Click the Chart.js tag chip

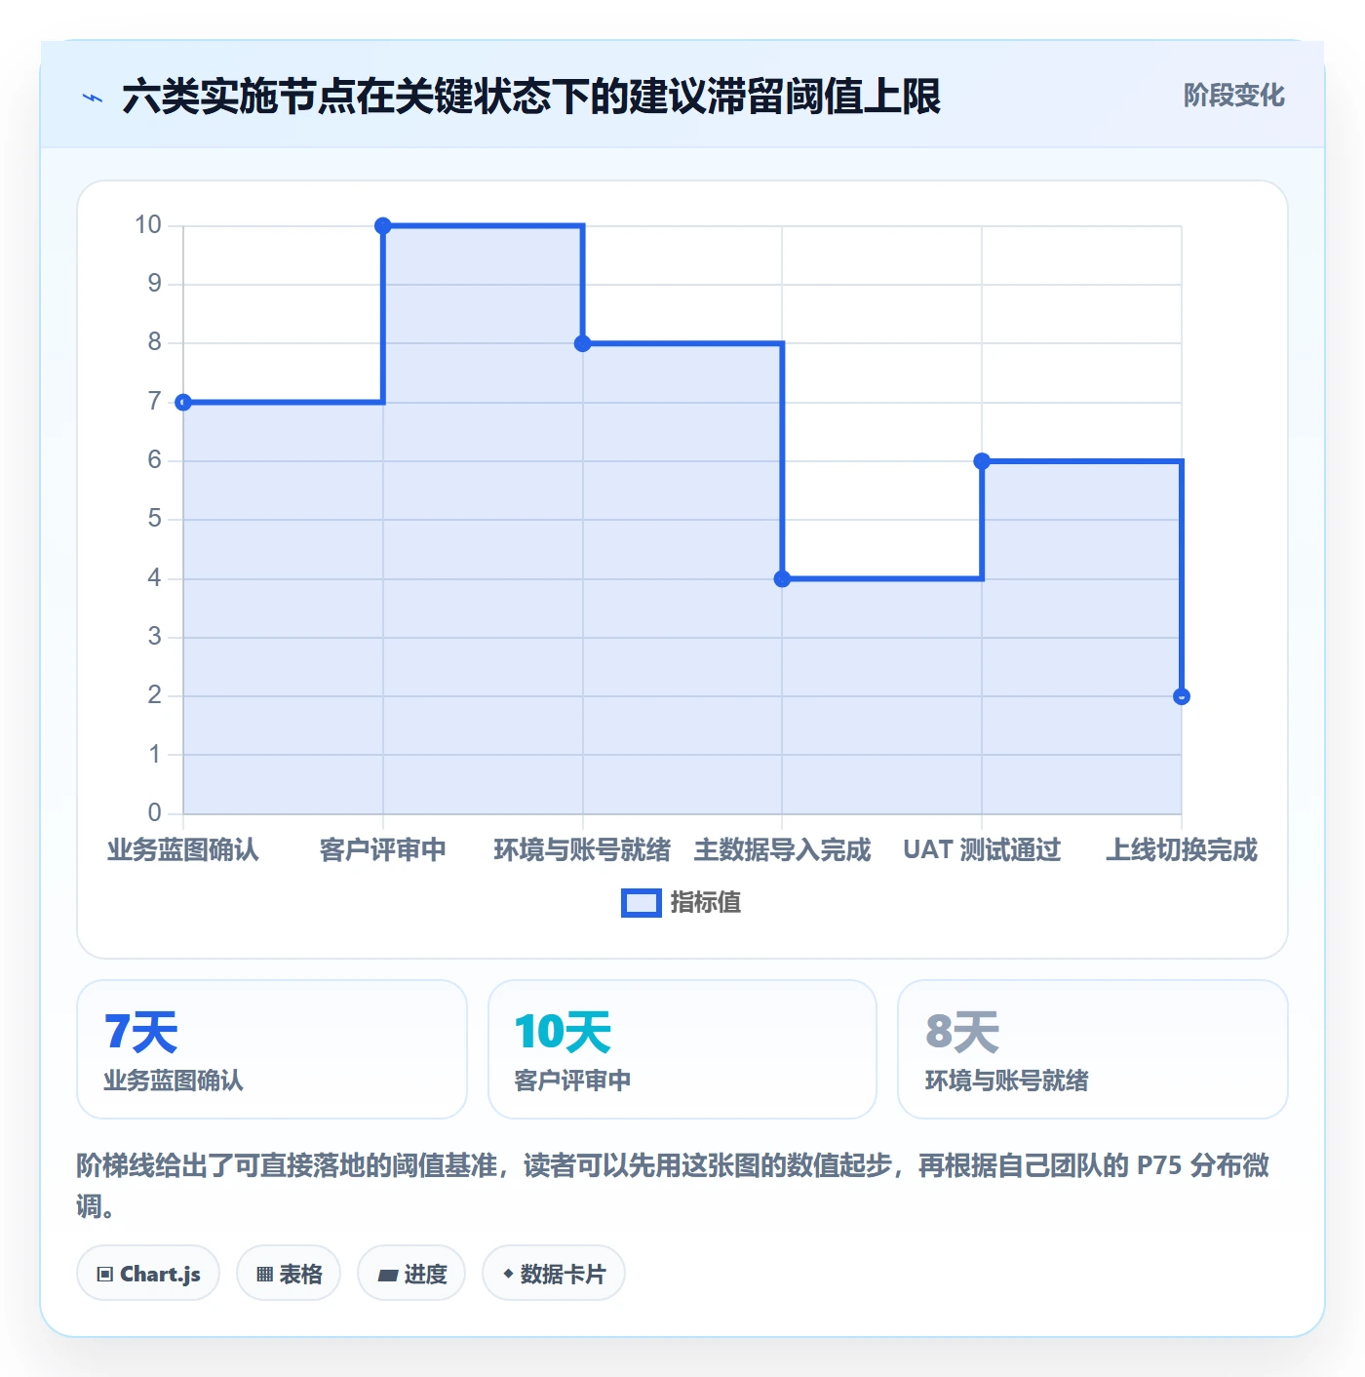[148, 1273]
